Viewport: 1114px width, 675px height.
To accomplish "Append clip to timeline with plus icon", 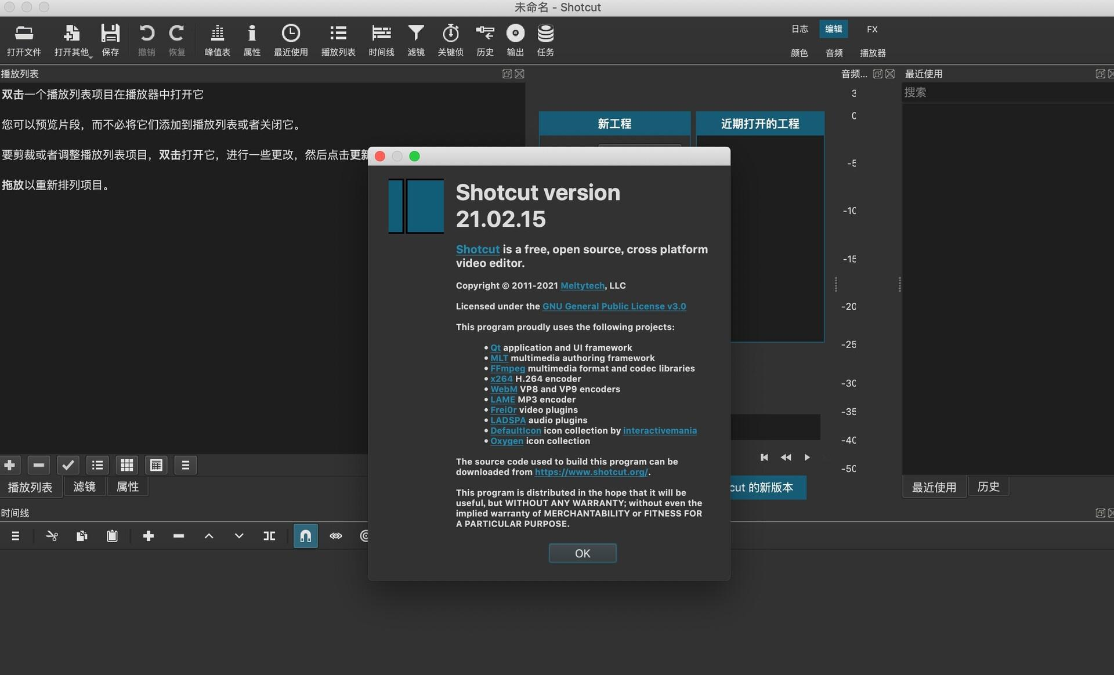I will pos(149,536).
